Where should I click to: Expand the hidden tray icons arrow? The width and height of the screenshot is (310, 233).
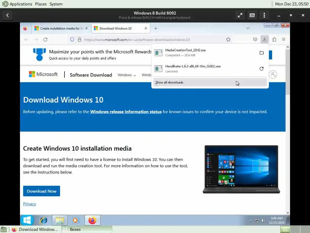point(250,220)
